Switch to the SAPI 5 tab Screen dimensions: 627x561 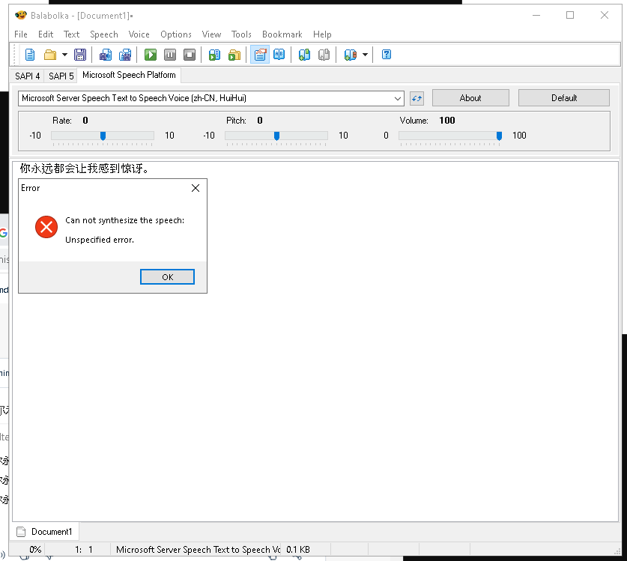click(61, 76)
